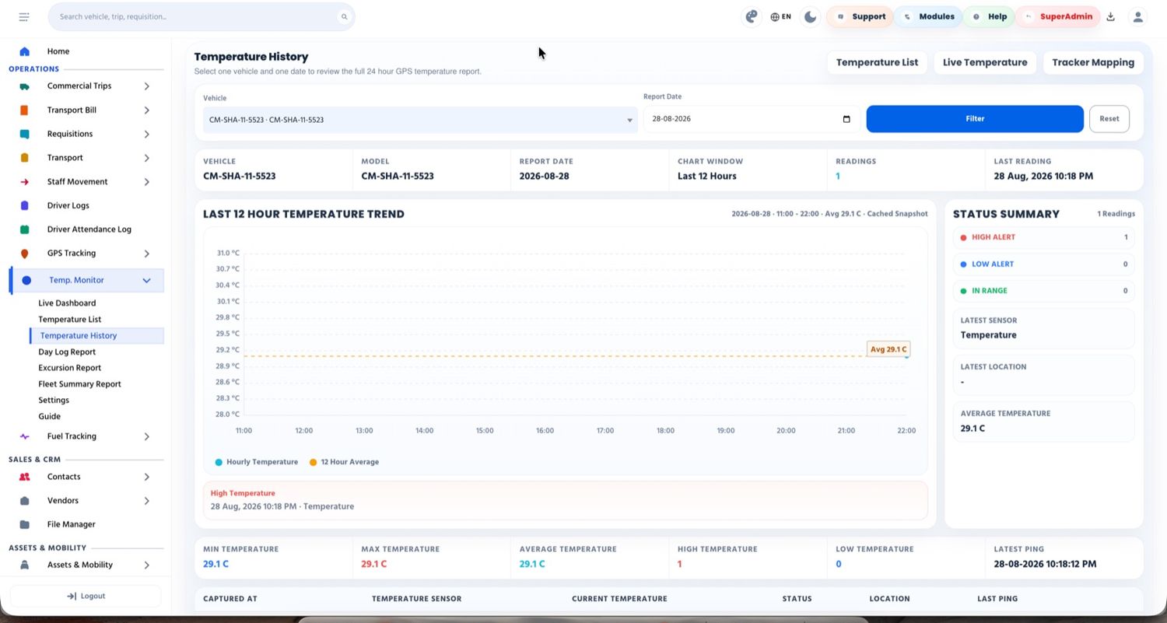Click the Transport Bill icon

click(24, 110)
